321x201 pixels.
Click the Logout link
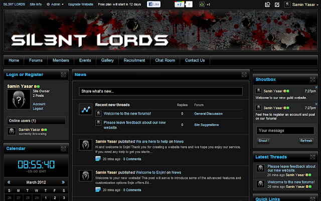tap(38, 108)
